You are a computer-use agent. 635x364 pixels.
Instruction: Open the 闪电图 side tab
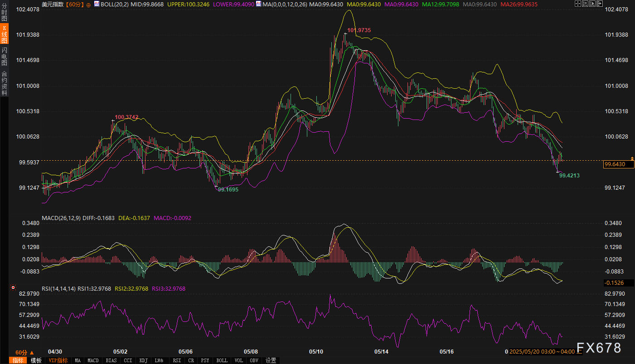[5, 56]
